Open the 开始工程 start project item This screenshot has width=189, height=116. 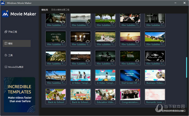click(11, 32)
